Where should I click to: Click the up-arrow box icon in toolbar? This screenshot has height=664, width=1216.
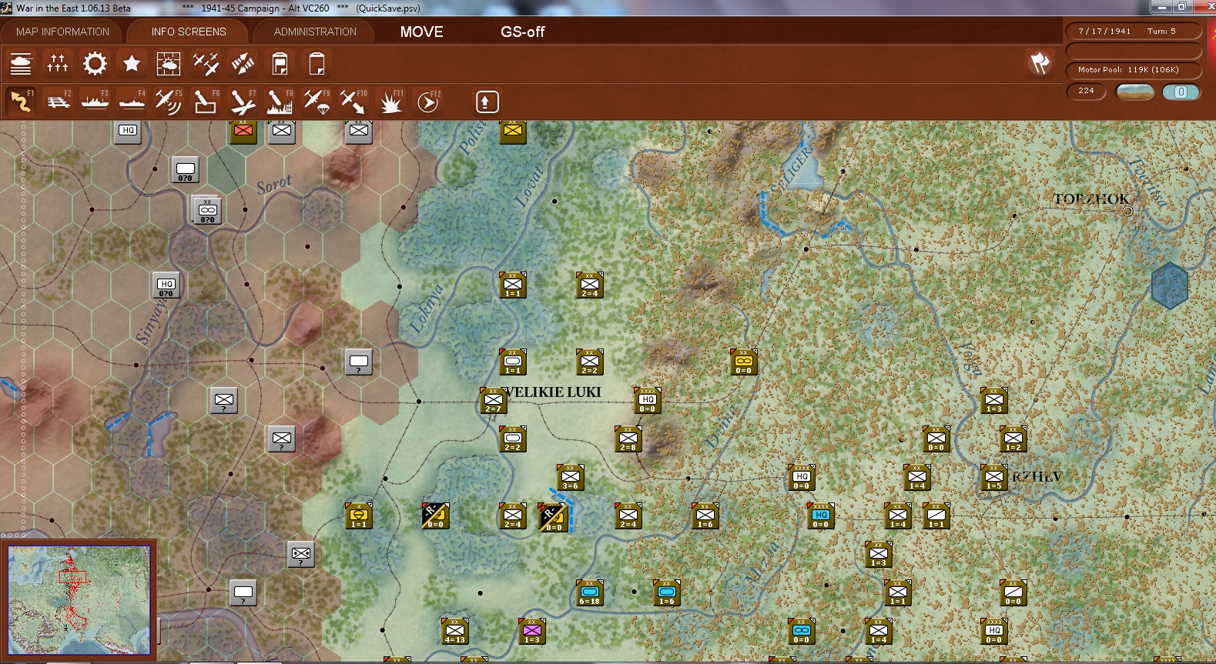(487, 102)
